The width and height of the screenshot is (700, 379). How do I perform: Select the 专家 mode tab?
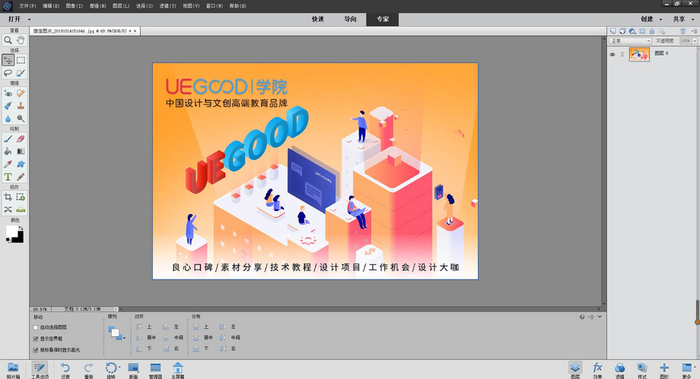tap(383, 19)
